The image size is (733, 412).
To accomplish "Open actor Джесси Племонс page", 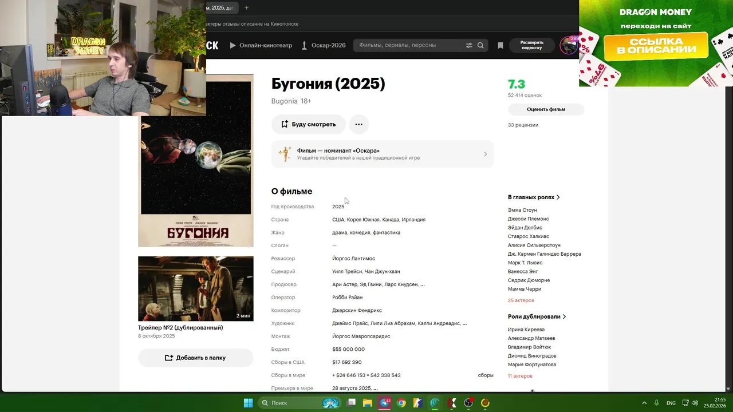I will 528,219.
